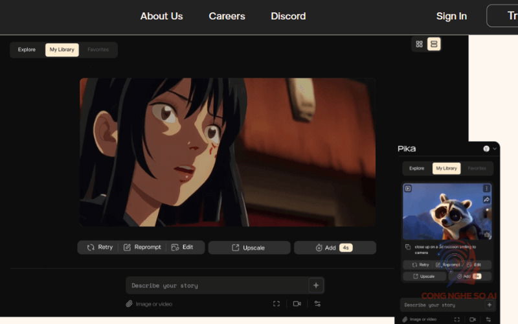The width and height of the screenshot is (518, 324).
Task: Click the small panel's Image or video paperclip
Action: (405, 319)
